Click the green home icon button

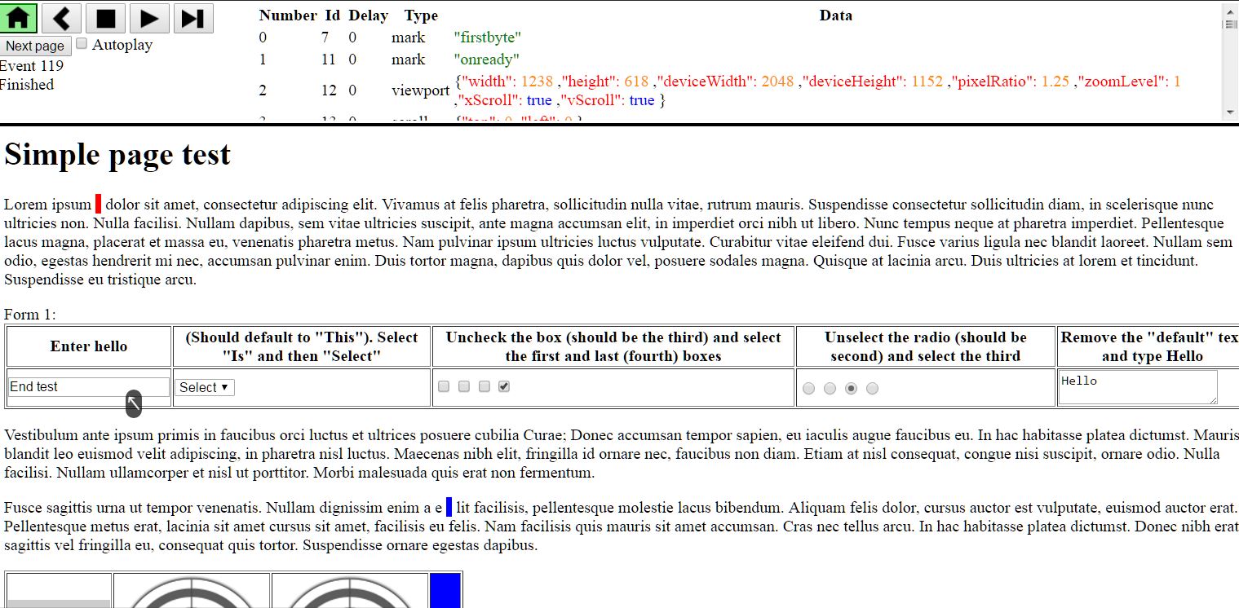coord(18,18)
